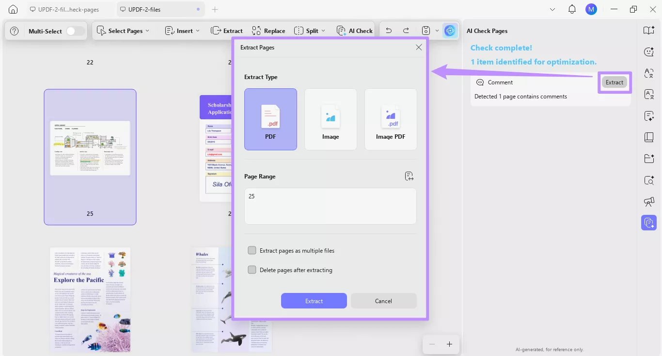Check 'Extract pages as multiple files'
This screenshot has width=662, height=356.
click(x=252, y=250)
